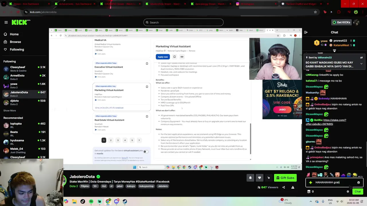Open the user profile avatar menu
367x206 pixels.
point(356,22)
